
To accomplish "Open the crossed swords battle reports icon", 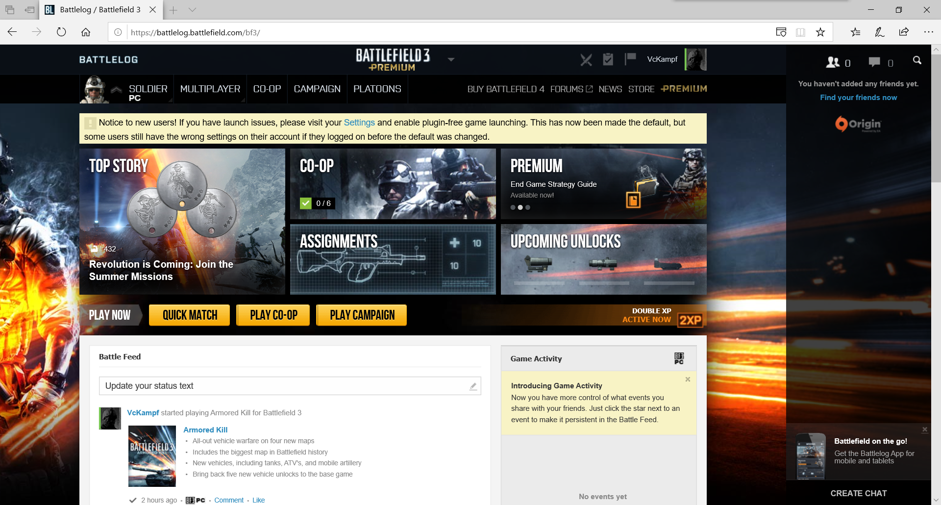I will [586, 60].
